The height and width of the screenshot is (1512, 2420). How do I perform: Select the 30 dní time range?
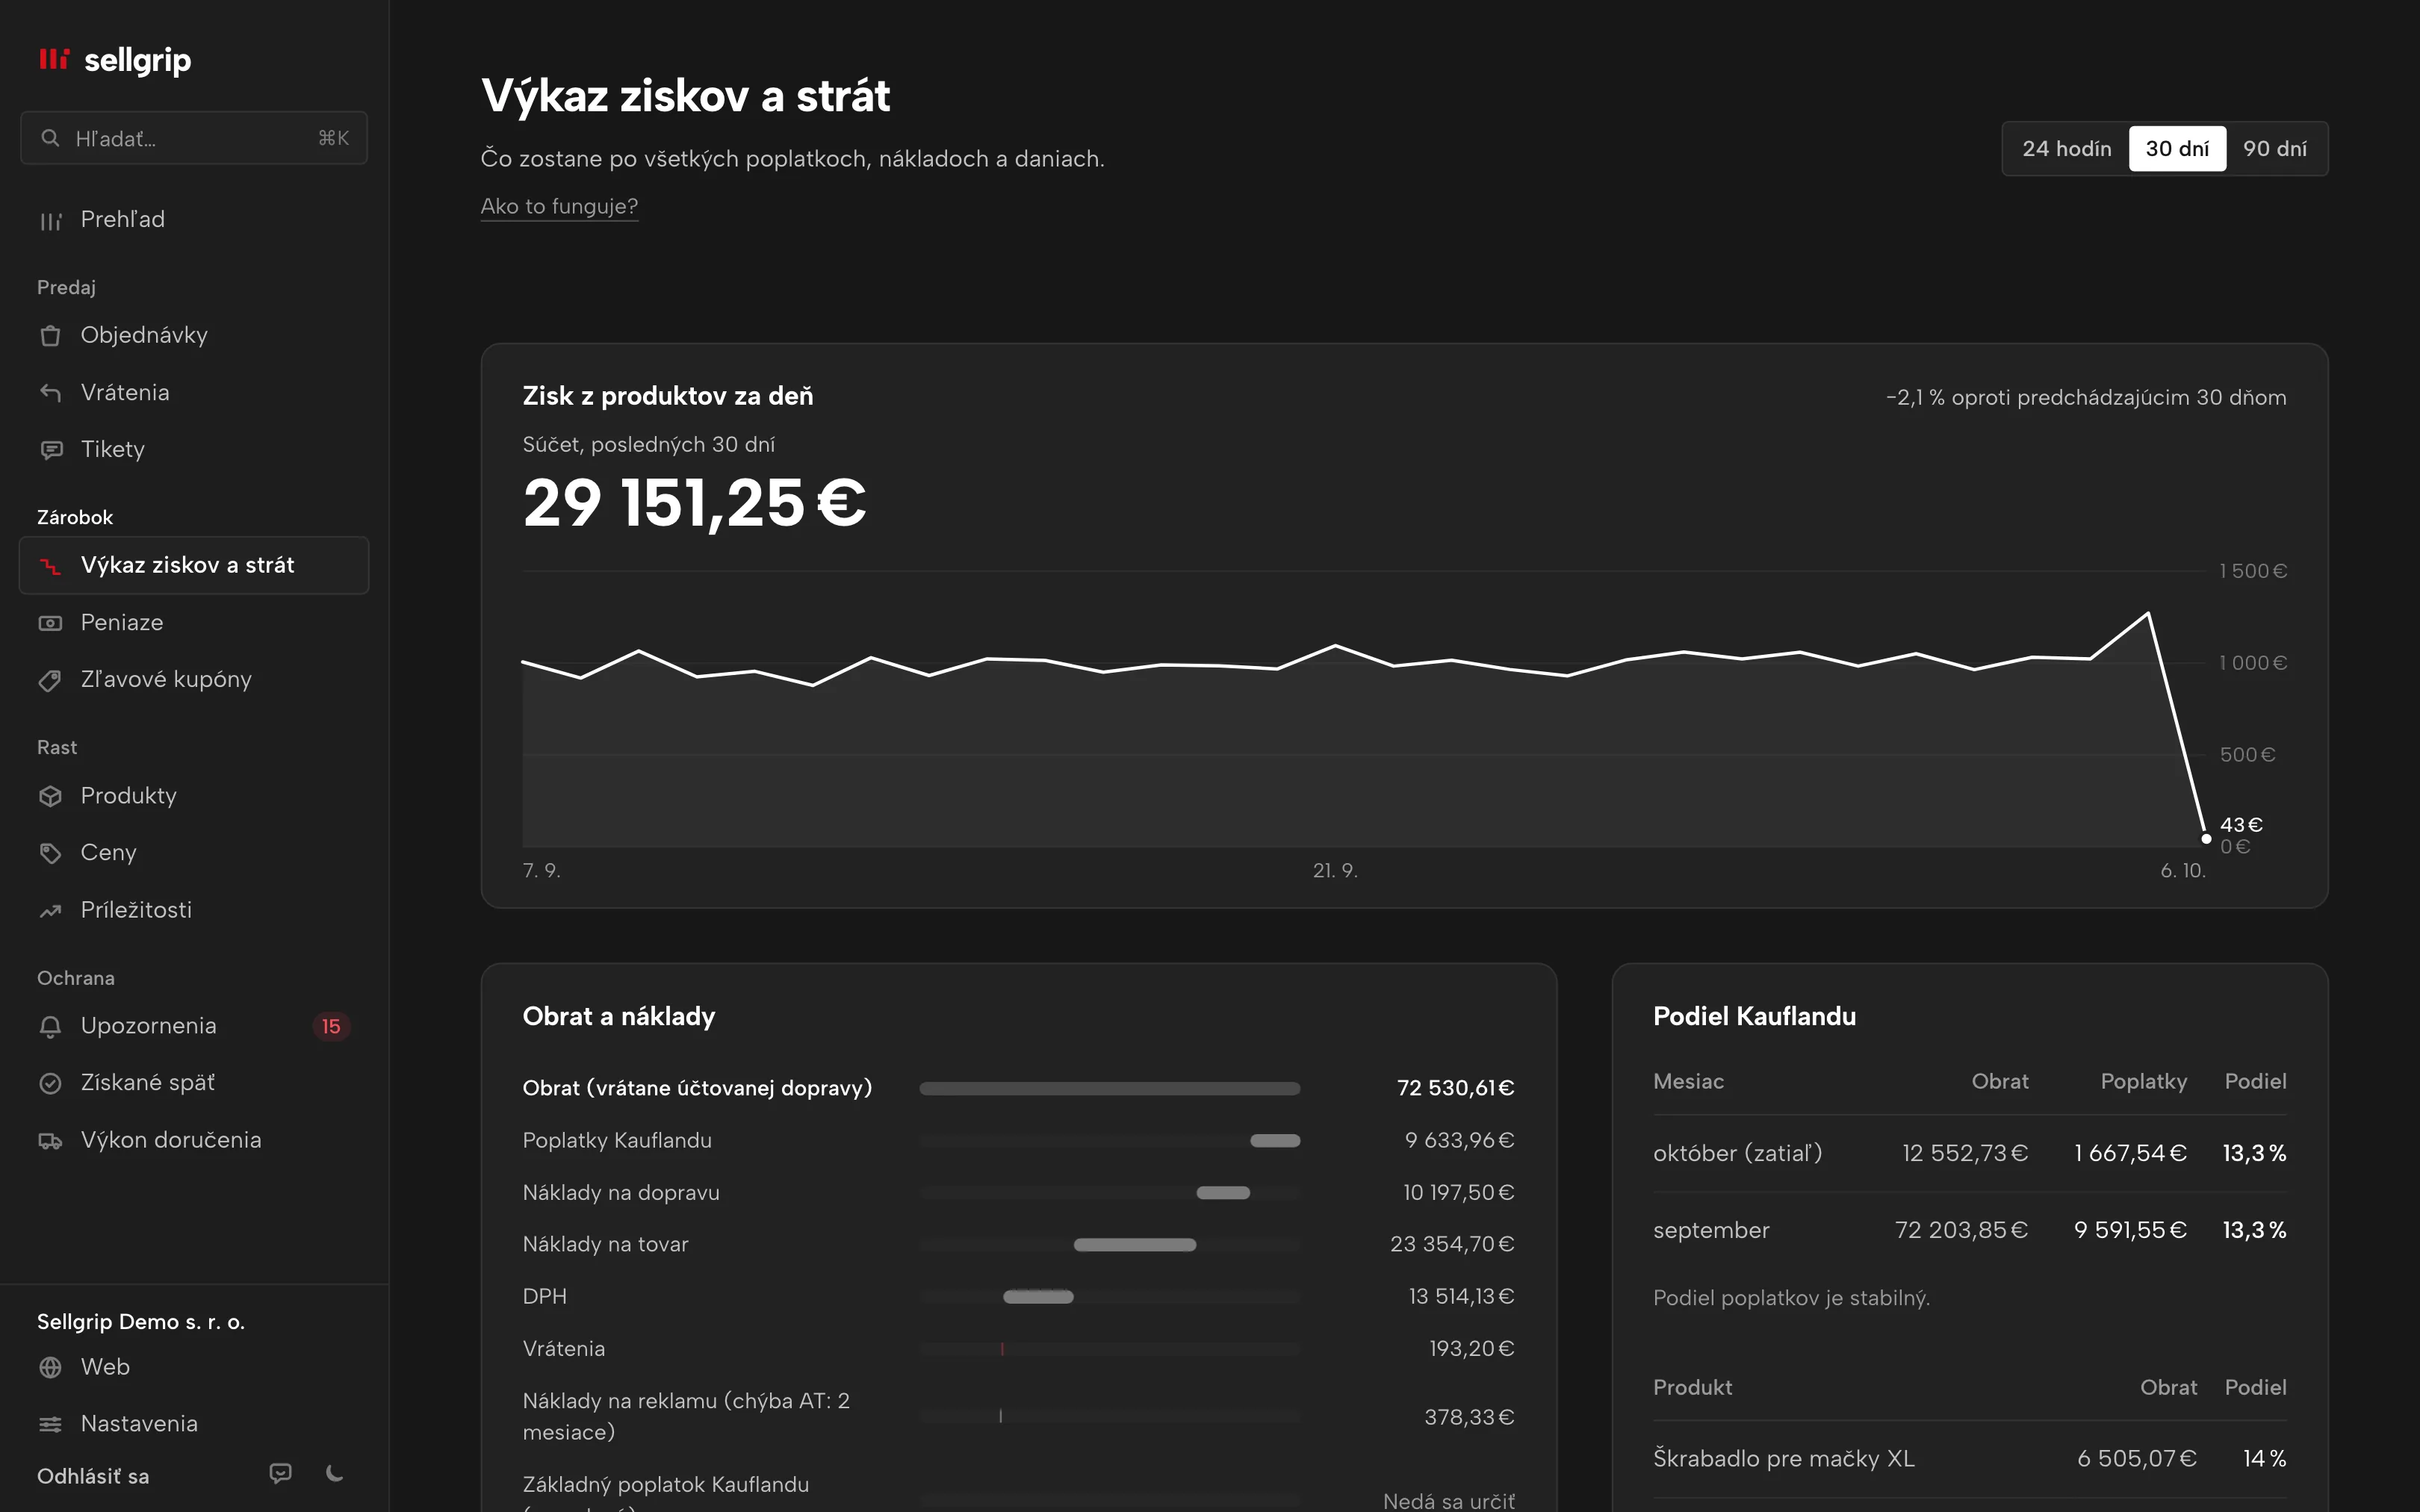pyautogui.click(x=2177, y=149)
